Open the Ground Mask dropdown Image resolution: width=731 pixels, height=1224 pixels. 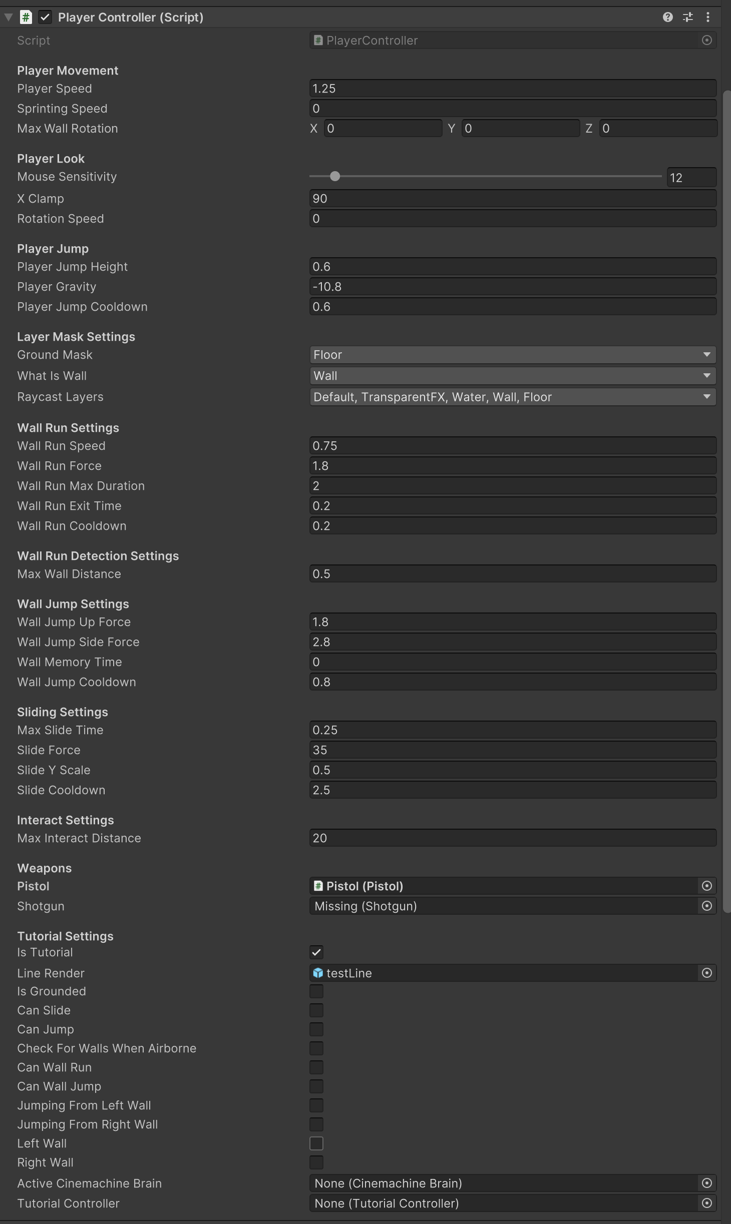pos(513,355)
